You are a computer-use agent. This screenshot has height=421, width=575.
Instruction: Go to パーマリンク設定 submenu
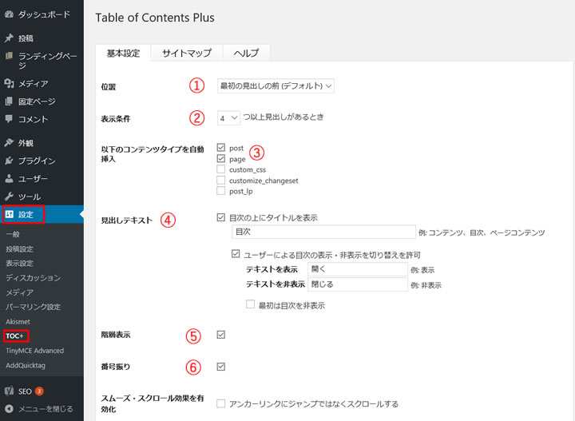33,307
